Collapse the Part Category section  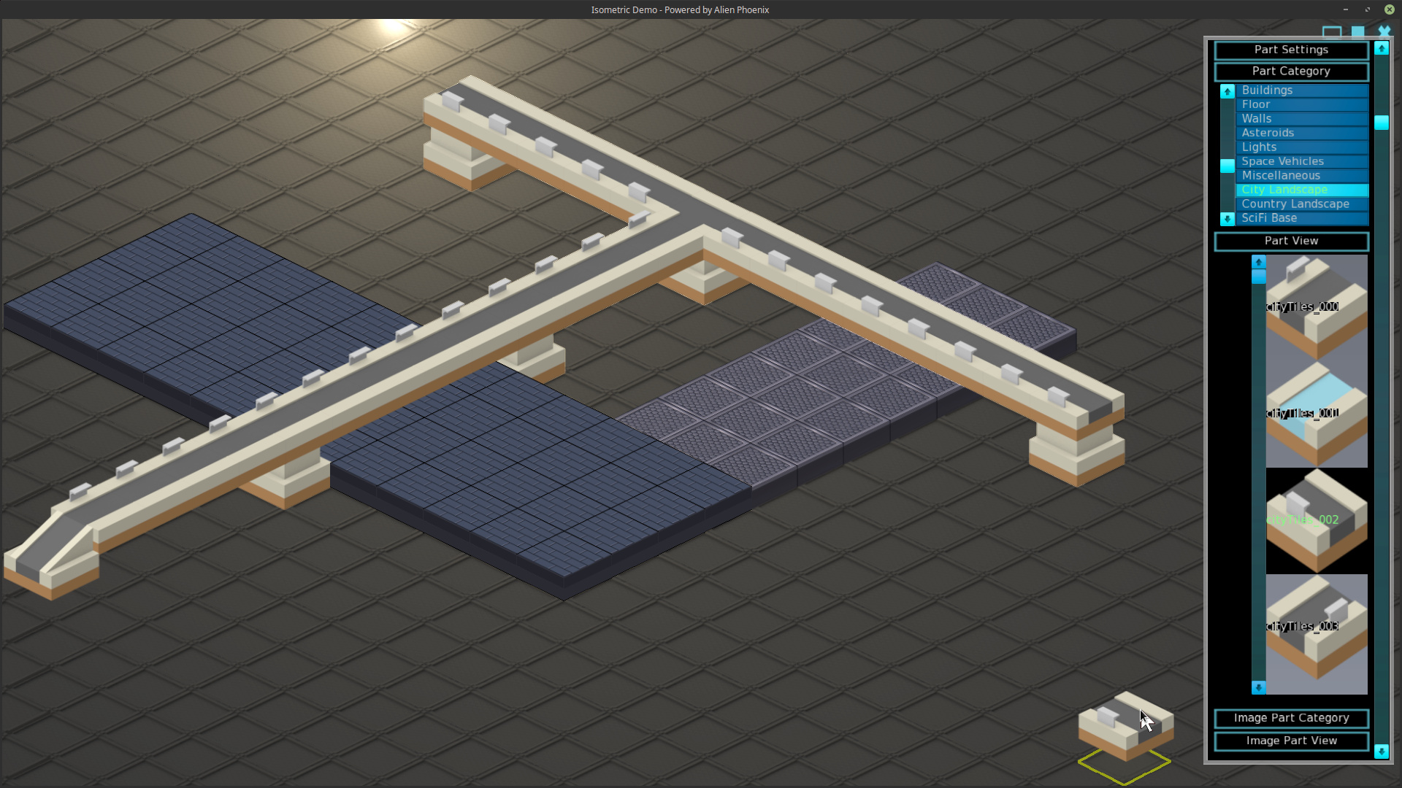(x=1290, y=72)
